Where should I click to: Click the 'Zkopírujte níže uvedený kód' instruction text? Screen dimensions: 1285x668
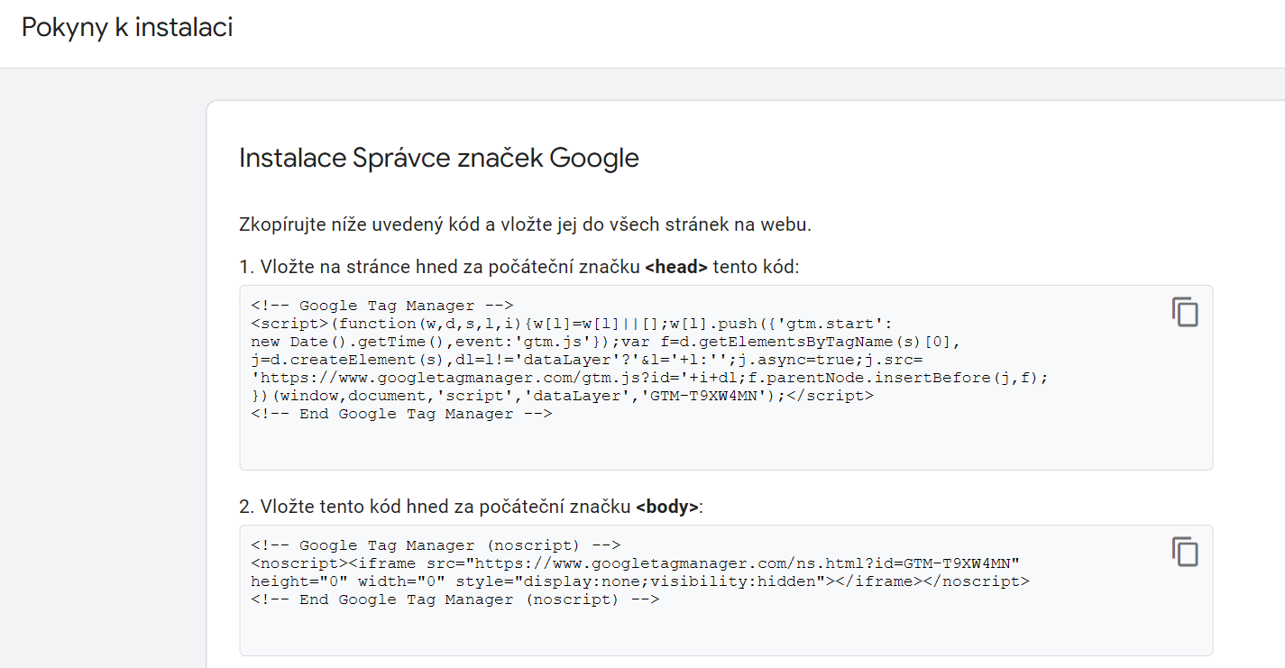click(x=525, y=224)
